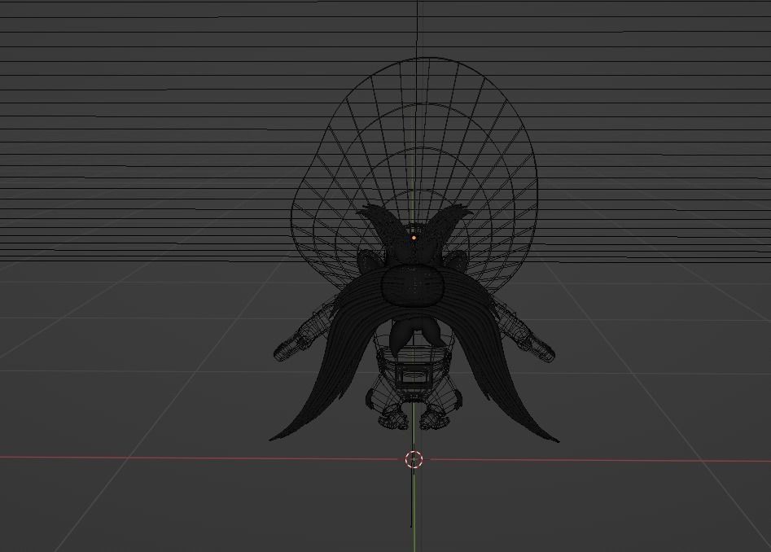Click the red-white 3D cursor circle

(414, 459)
